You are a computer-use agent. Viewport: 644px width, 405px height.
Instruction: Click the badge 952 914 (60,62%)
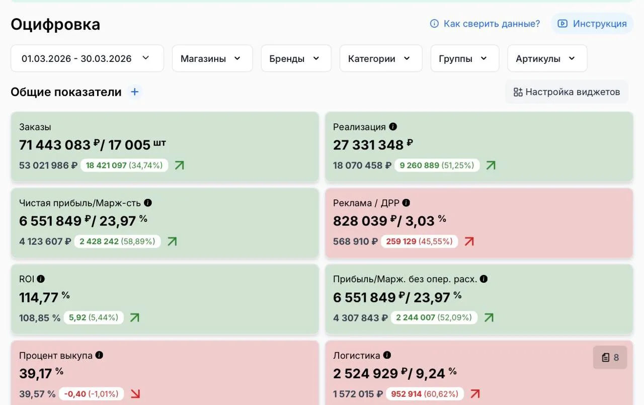(425, 394)
